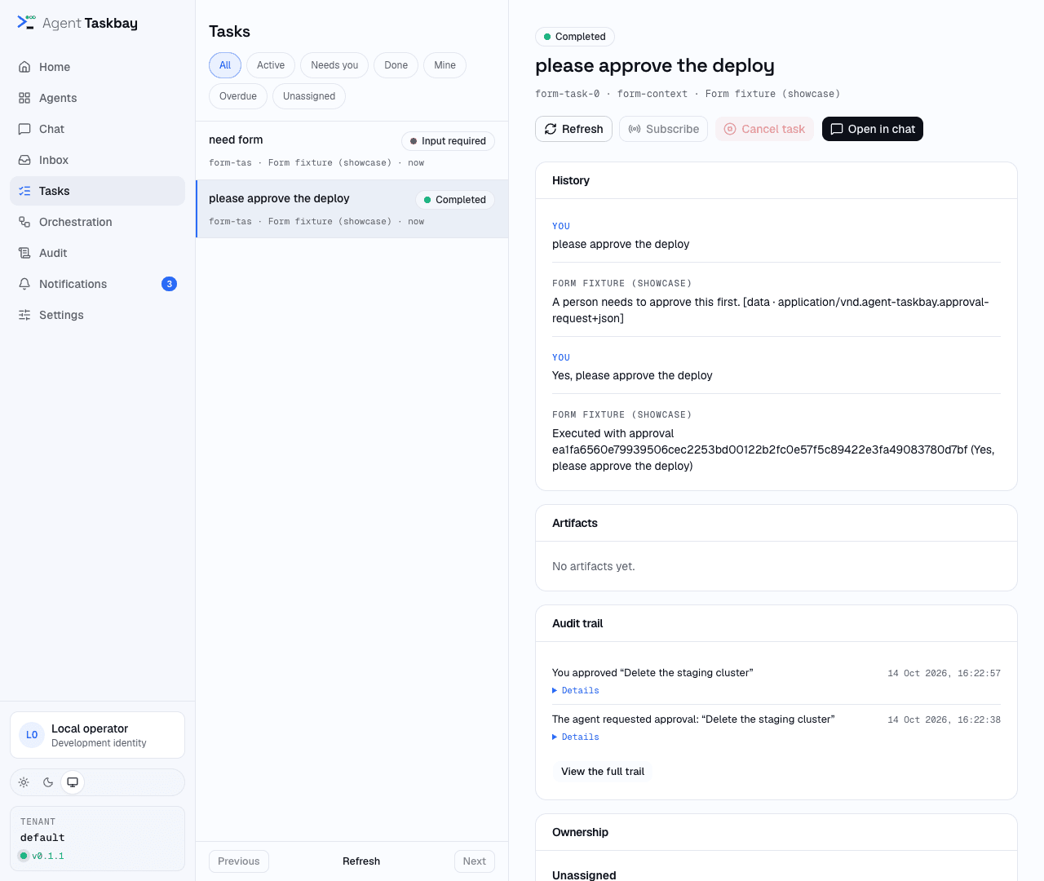Click the default tenant name
The height and width of the screenshot is (881, 1044).
pyautogui.click(x=42, y=838)
